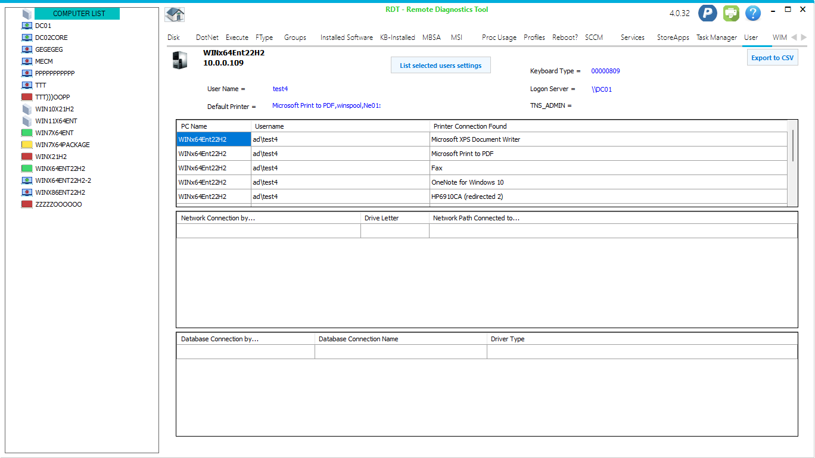The image size is (815, 458).
Task: Click the status icon next to TTT
Action: [x=26, y=85]
